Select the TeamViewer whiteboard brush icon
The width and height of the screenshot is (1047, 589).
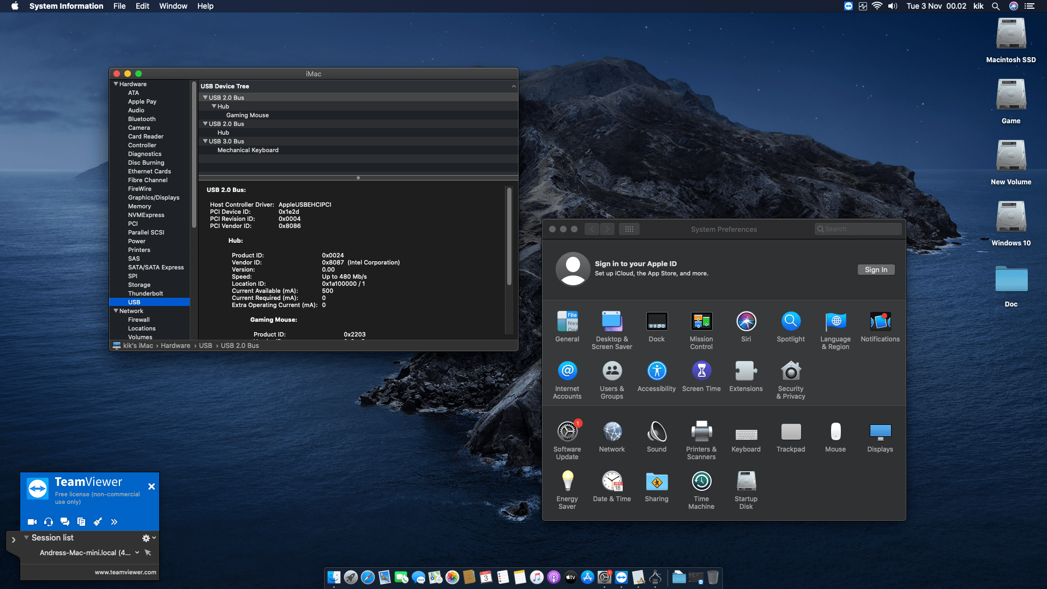tap(98, 522)
